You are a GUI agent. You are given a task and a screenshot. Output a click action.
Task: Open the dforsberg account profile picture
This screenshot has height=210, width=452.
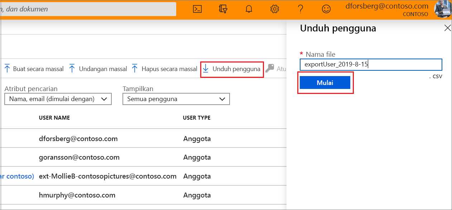point(443,9)
